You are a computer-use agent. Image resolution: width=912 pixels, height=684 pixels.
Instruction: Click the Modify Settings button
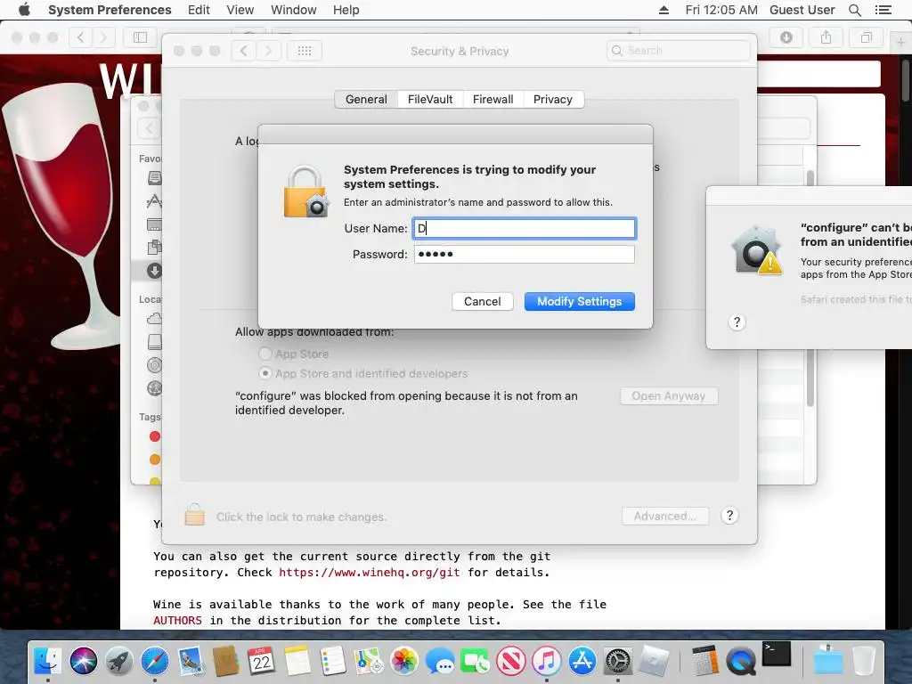(x=579, y=301)
